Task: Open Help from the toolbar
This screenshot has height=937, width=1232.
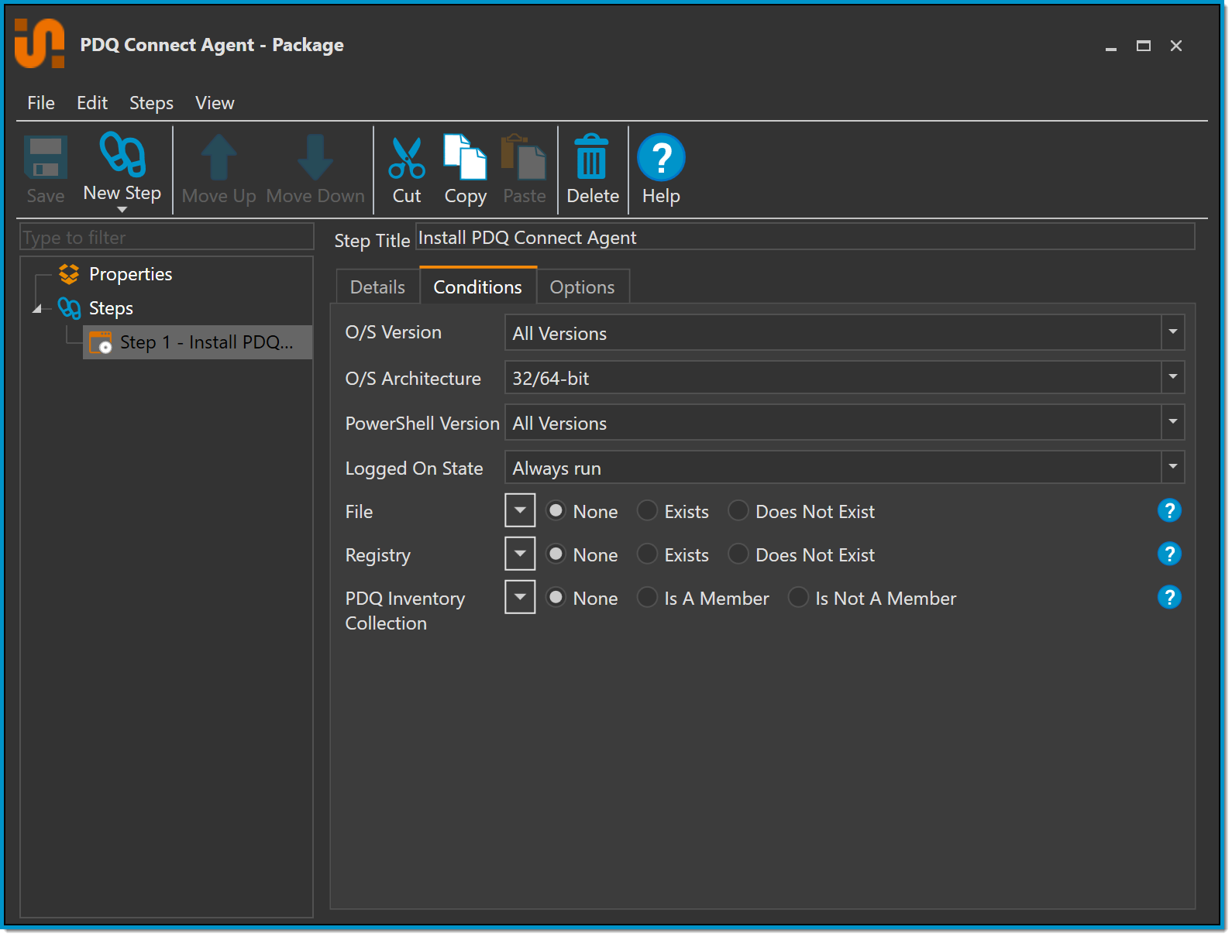Action: (x=661, y=157)
